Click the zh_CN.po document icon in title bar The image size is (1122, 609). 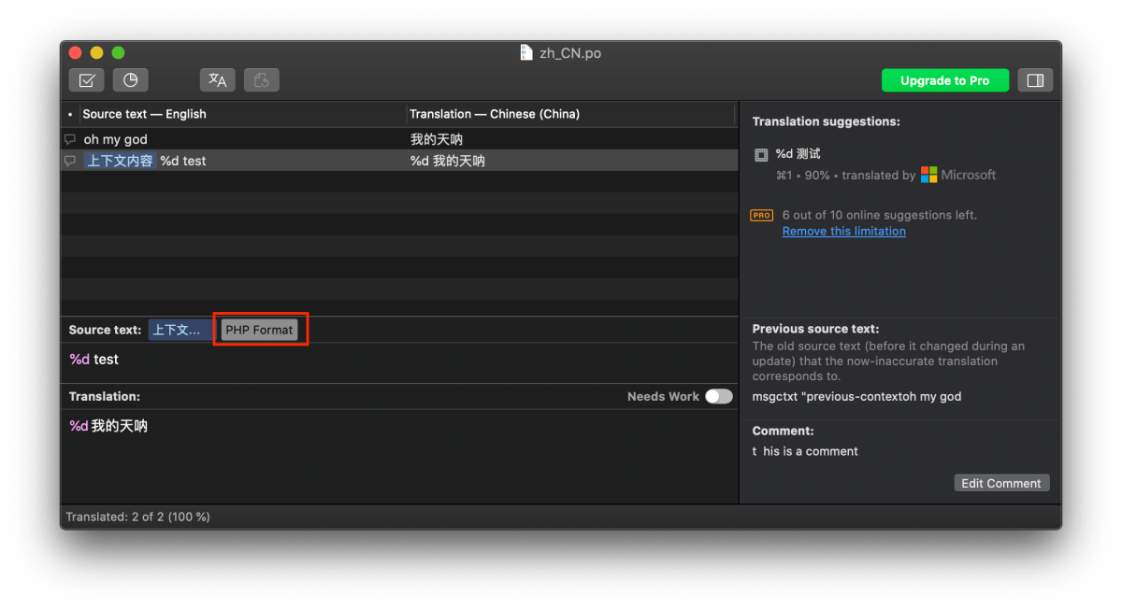[x=526, y=52]
